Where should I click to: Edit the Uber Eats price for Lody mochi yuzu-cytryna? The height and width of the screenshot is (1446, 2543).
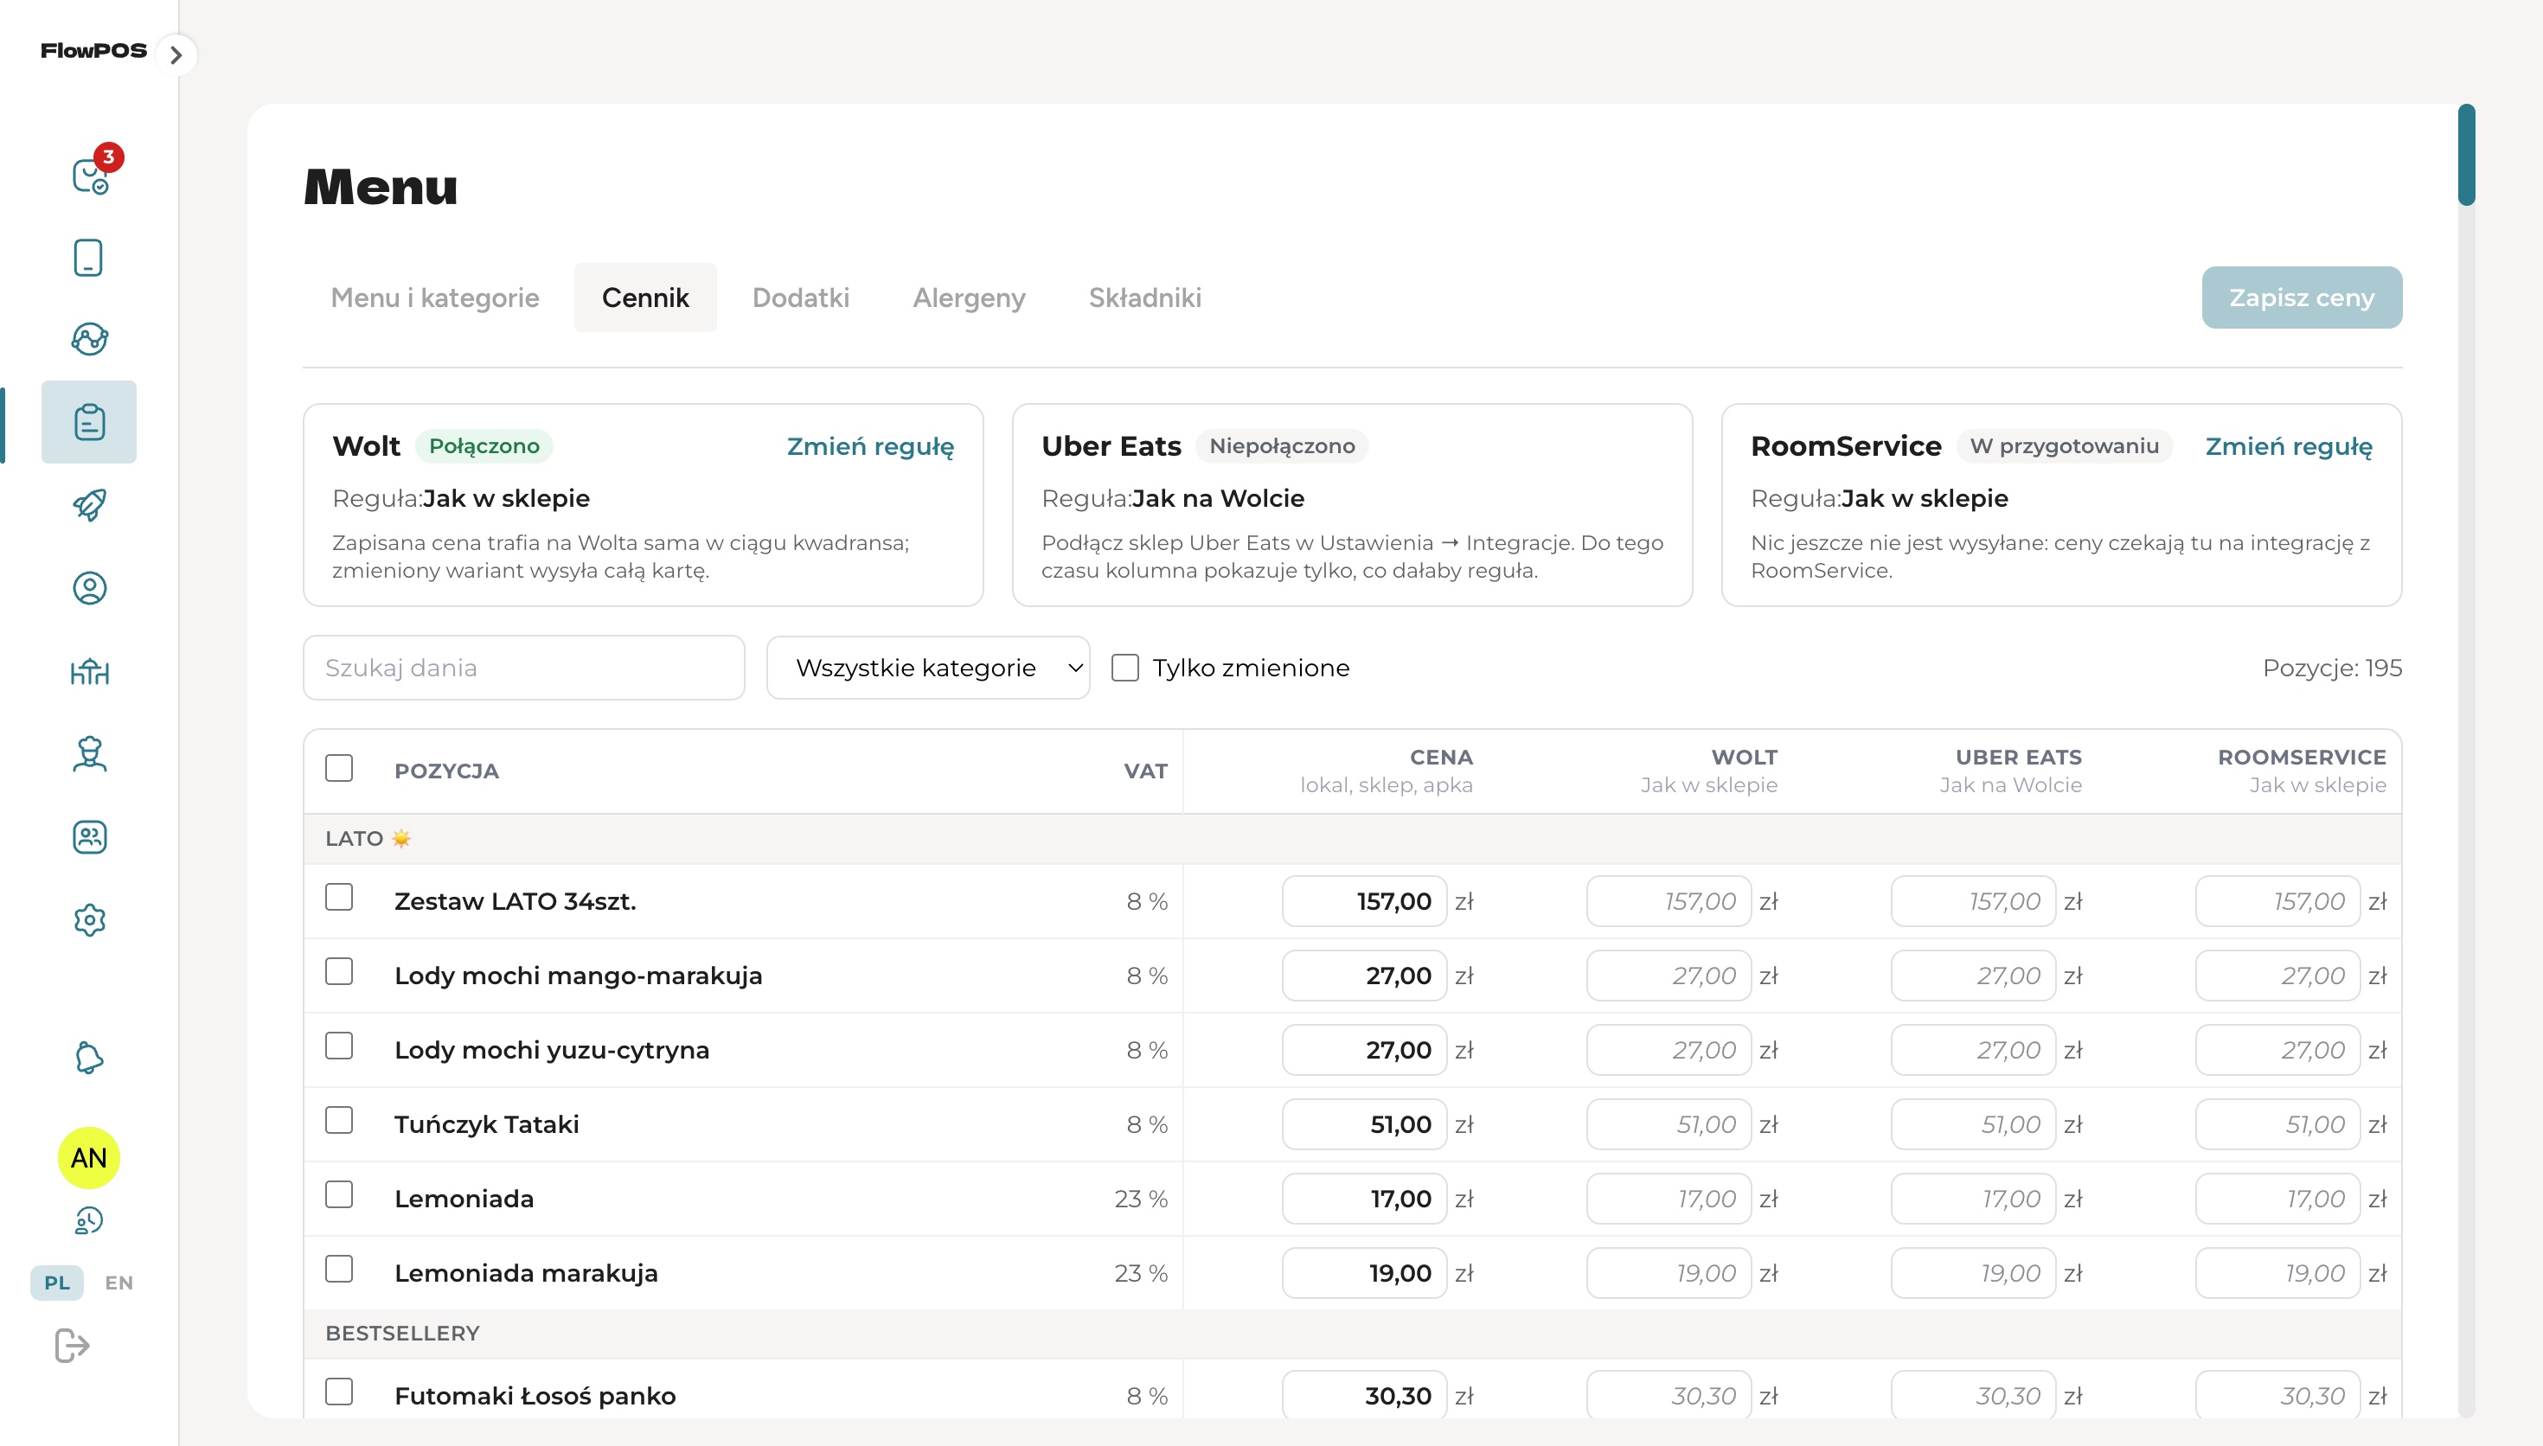tap(1973, 1050)
